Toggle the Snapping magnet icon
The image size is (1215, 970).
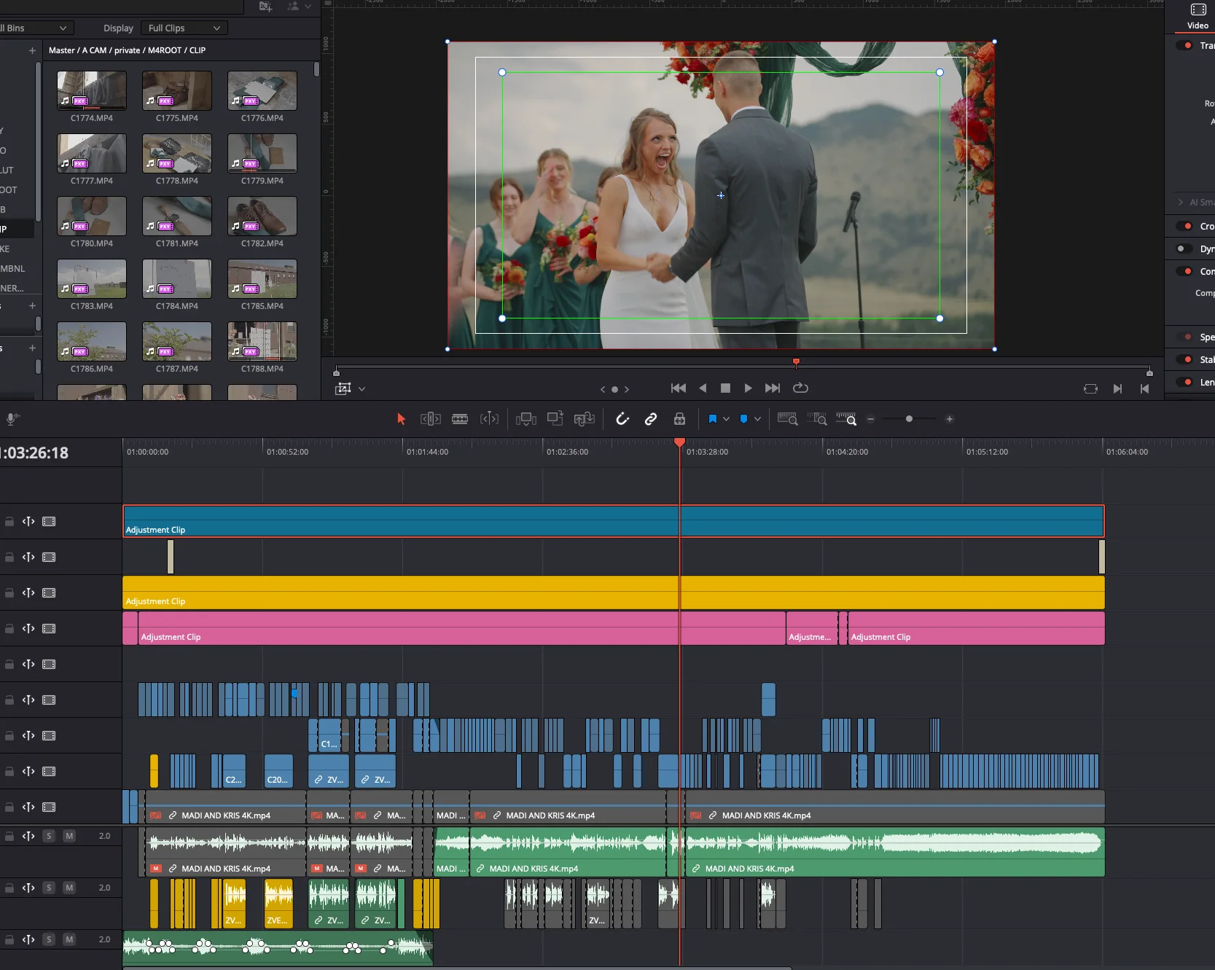tap(622, 419)
